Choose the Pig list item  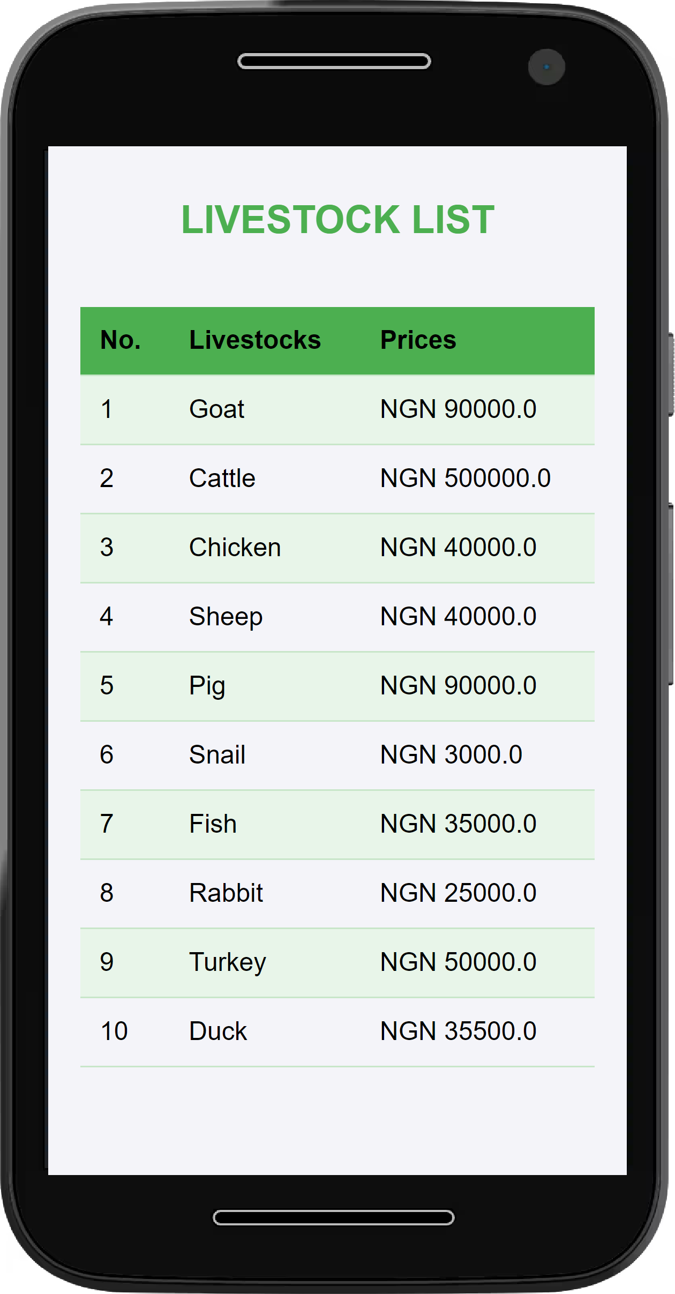click(207, 686)
